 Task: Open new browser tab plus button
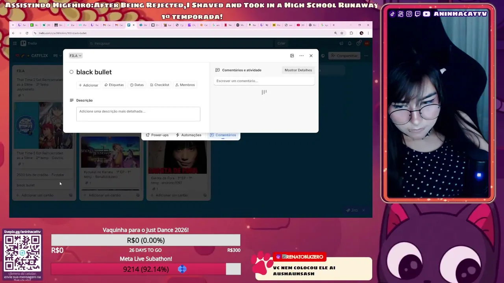tap(334, 25)
